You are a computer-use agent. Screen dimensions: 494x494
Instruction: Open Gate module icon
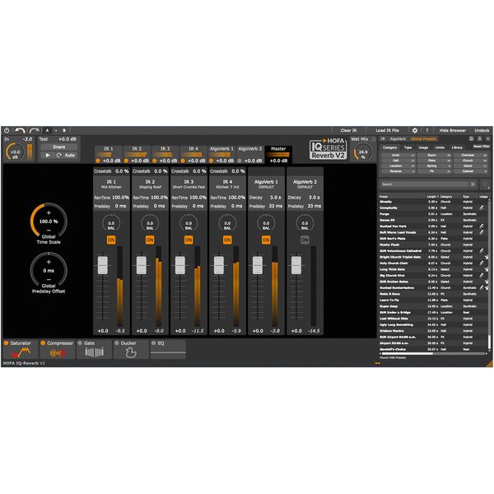pyautogui.click(x=94, y=352)
